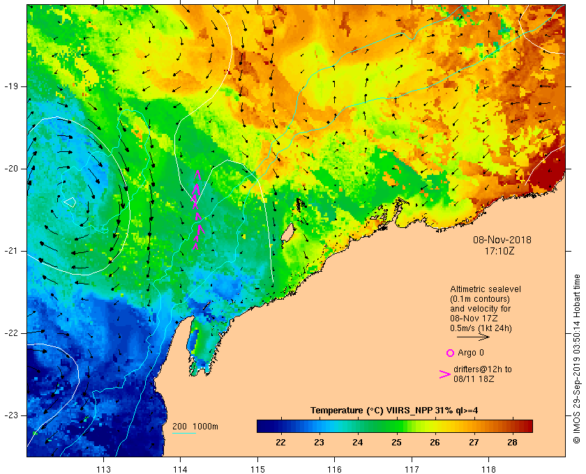The width and height of the screenshot is (586, 474).
Task: Click the bottommost magenta drifter marker on map
Action: click(x=195, y=246)
